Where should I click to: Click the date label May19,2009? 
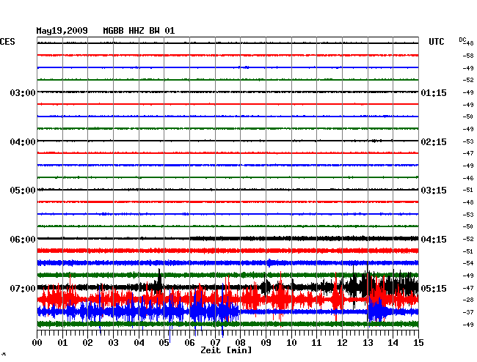62,31
